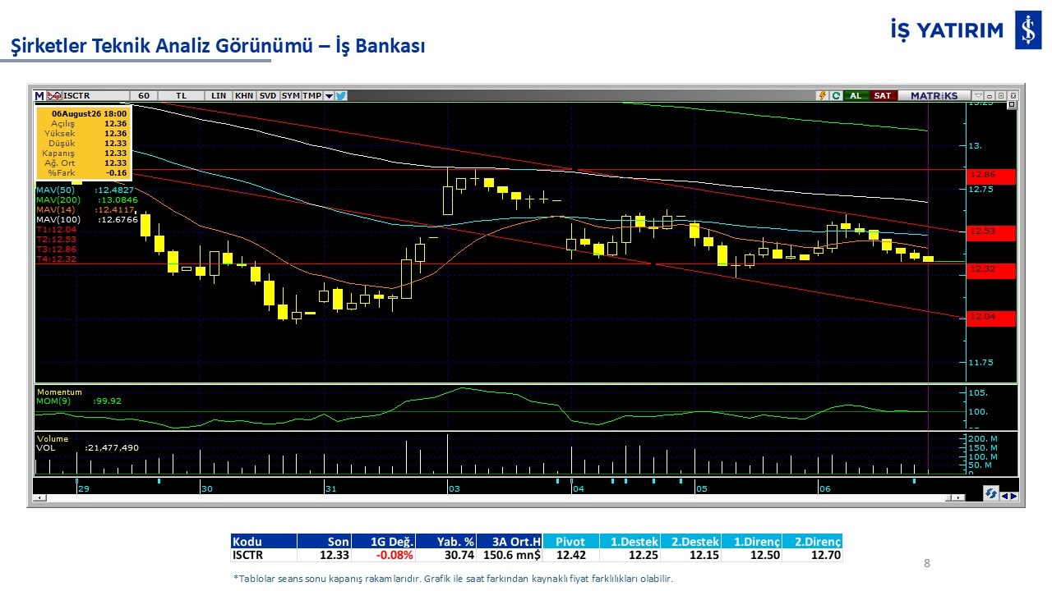1052x591 pixels.
Task: Click the TL currency button
Action: click(x=181, y=95)
